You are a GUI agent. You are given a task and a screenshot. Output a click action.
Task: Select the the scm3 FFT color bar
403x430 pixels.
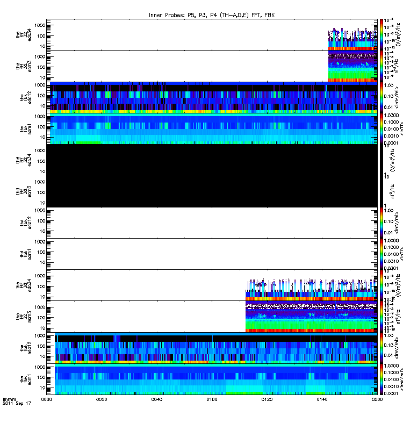point(382,316)
